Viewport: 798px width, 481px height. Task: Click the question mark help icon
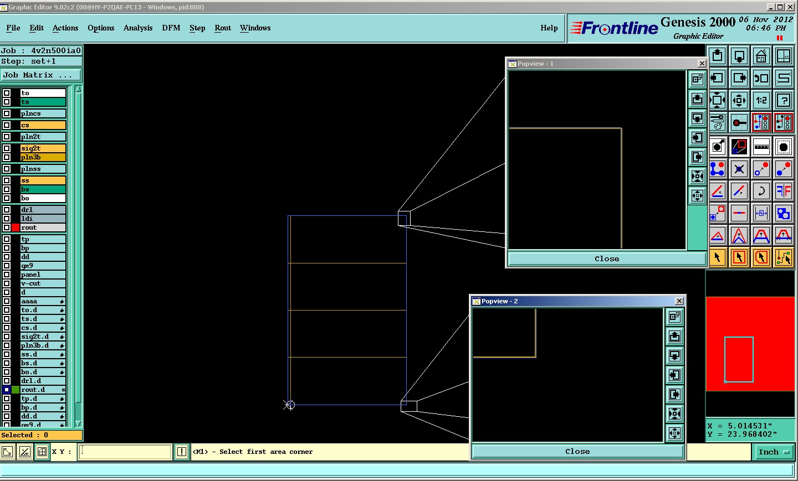click(x=784, y=100)
